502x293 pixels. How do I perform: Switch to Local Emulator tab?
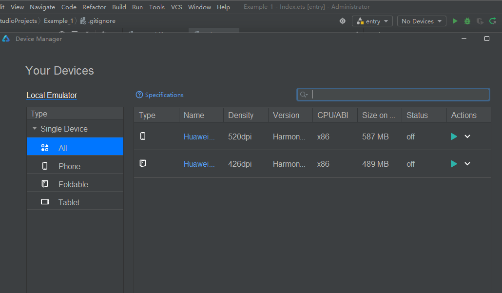[52, 96]
